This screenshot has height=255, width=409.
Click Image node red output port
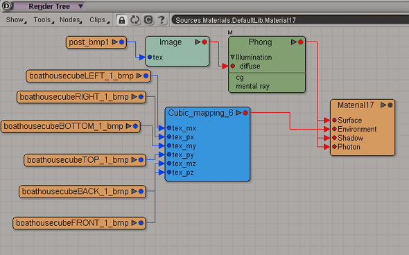point(204,42)
